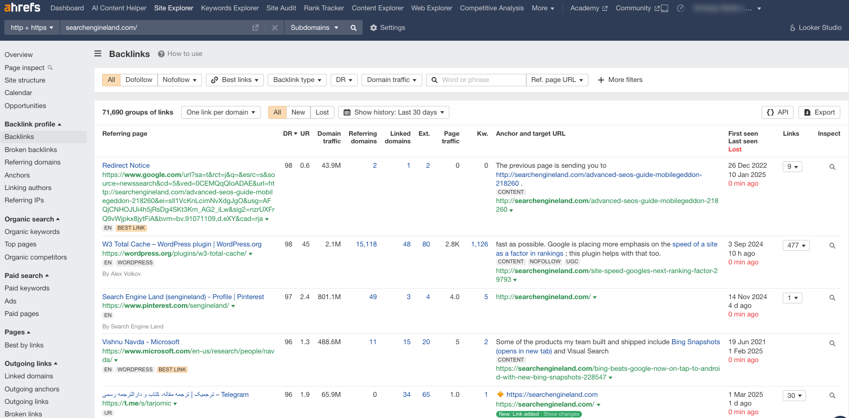Open the One link per domain dropdown
This screenshot has width=849, height=418.
[x=221, y=112]
